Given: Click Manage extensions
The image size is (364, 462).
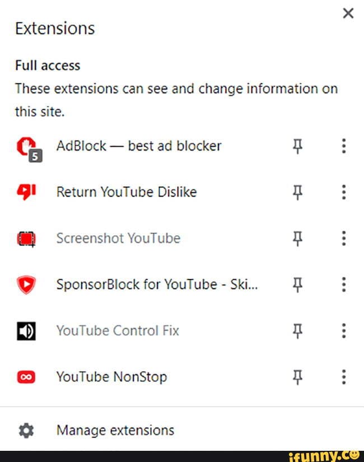Looking at the screenshot, I should coord(114,430).
